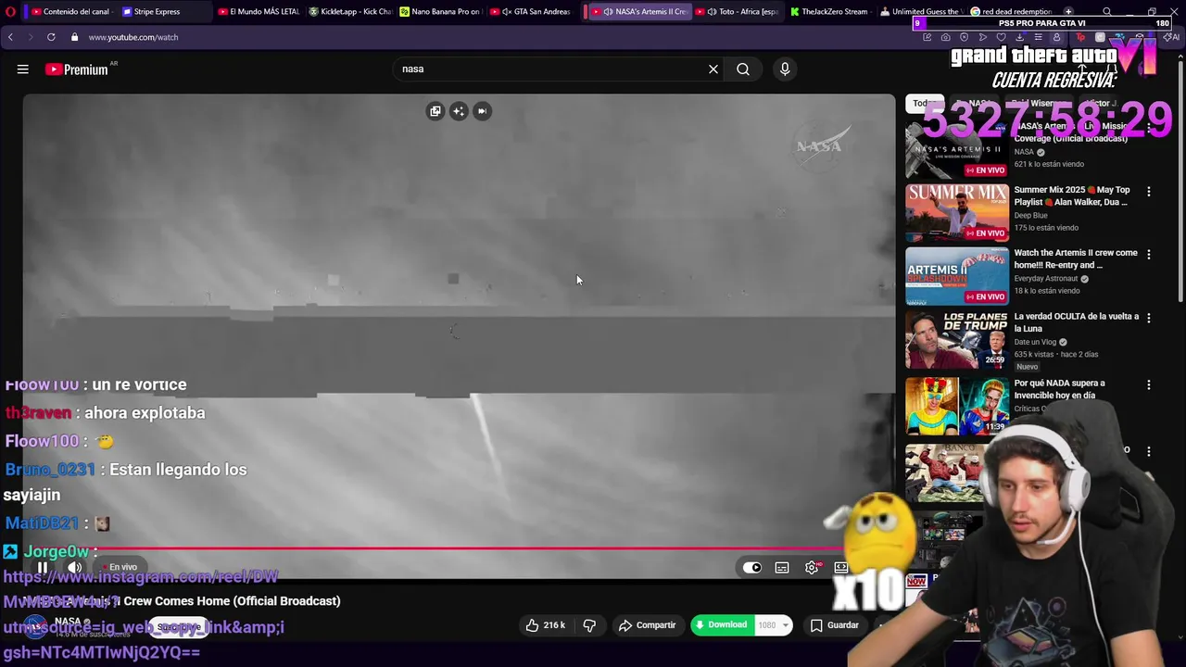The height and width of the screenshot is (667, 1186).
Task: Start voice search with the microphone icon
Action: [x=785, y=69]
